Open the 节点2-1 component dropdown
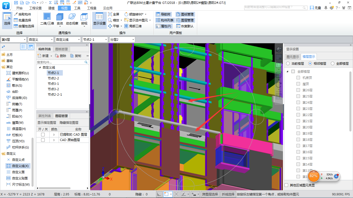This screenshot has height=198, width=353. pyautogui.click(x=95, y=39)
